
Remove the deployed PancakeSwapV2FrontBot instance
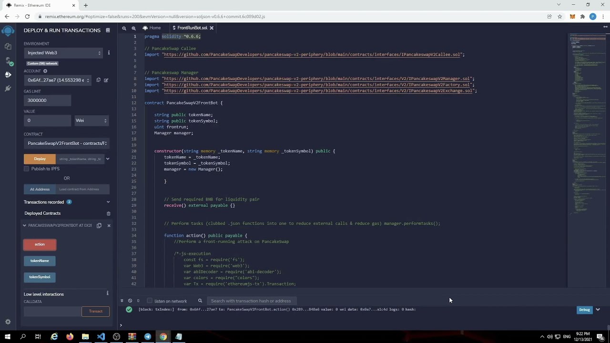point(109,225)
